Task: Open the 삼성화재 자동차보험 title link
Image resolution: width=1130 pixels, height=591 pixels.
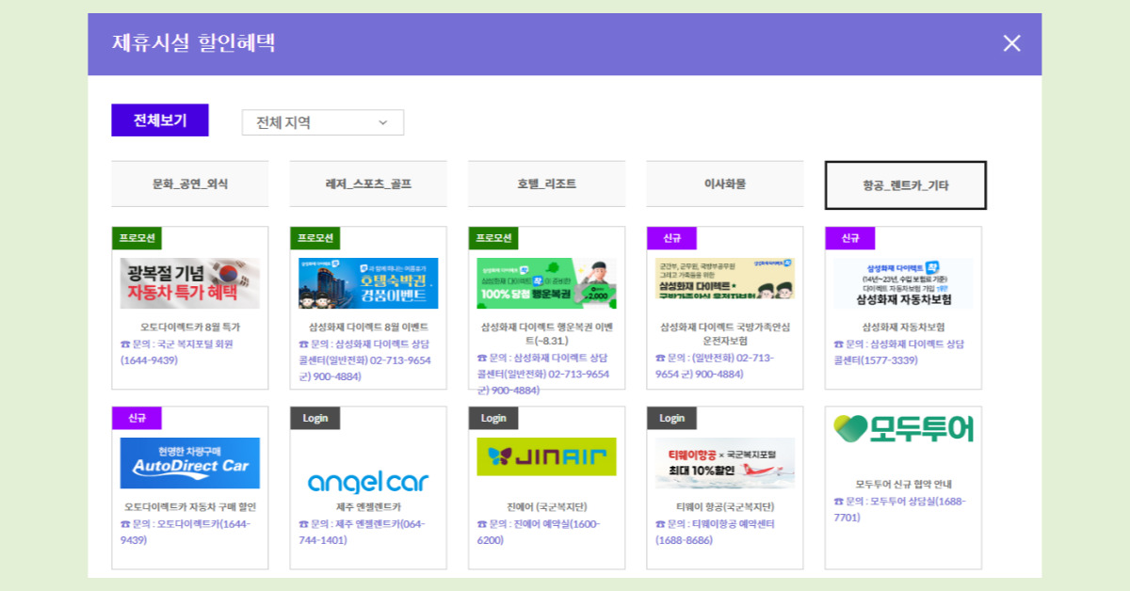Action: (x=904, y=327)
